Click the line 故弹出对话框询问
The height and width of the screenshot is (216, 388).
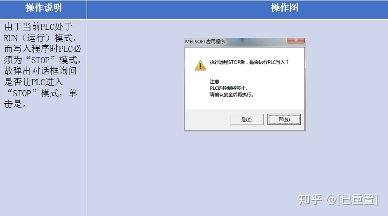(x=40, y=71)
